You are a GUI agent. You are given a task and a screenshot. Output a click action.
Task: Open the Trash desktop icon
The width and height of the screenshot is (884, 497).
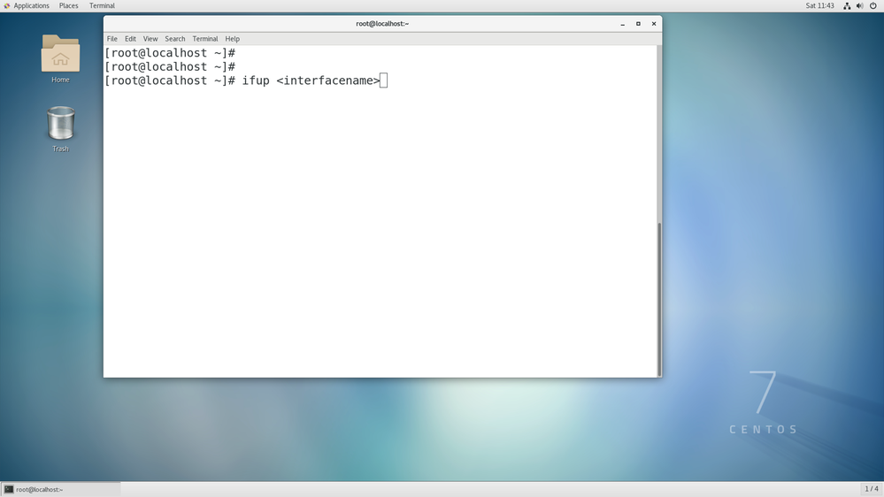[x=60, y=124]
